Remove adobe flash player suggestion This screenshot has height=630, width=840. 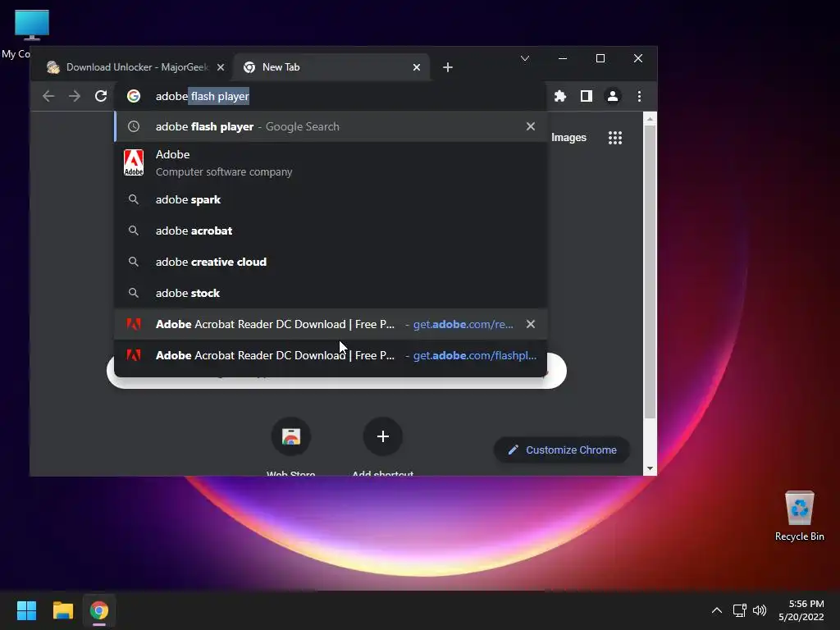pyautogui.click(x=531, y=126)
